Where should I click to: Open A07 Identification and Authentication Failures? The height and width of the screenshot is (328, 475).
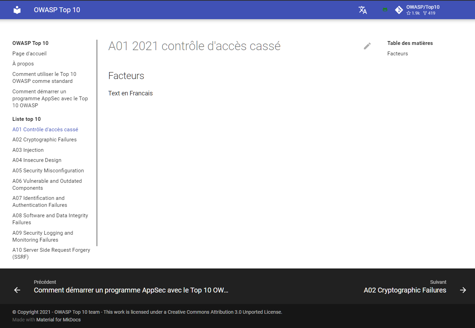pos(40,202)
